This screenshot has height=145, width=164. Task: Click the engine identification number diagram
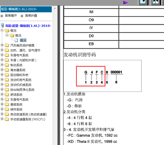(102, 76)
